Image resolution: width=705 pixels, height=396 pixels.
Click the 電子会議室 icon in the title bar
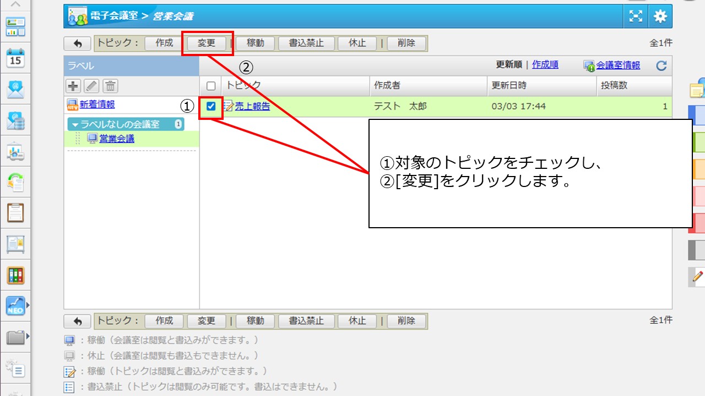tap(78, 16)
